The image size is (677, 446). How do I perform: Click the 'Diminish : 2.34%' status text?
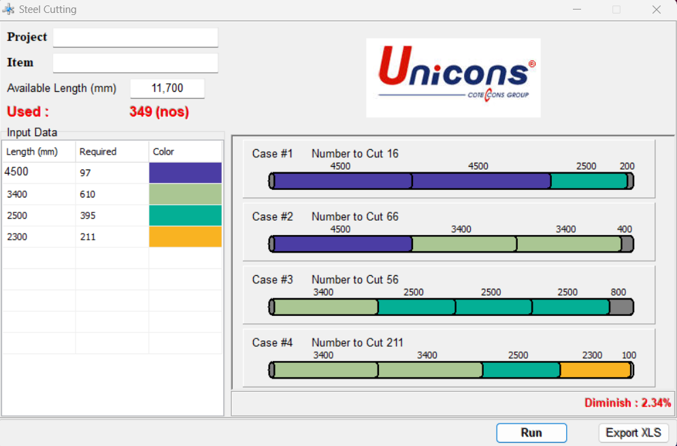(628, 403)
